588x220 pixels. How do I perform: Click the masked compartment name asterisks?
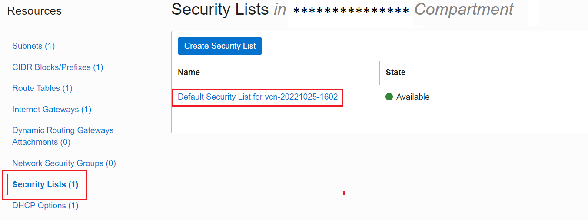tap(351, 11)
